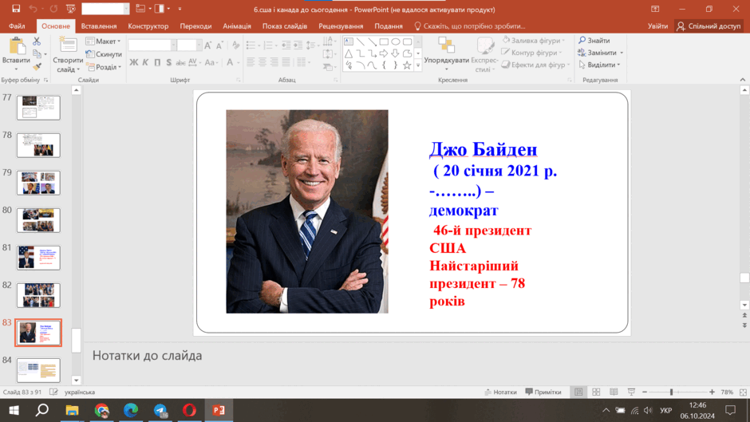The width and height of the screenshot is (750, 422).
Task: Cut selection with the scissors icon
Action: click(37, 41)
